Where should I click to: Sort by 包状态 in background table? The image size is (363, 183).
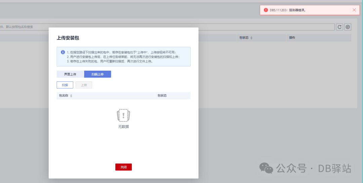pyautogui.click(x=251, y=38)
